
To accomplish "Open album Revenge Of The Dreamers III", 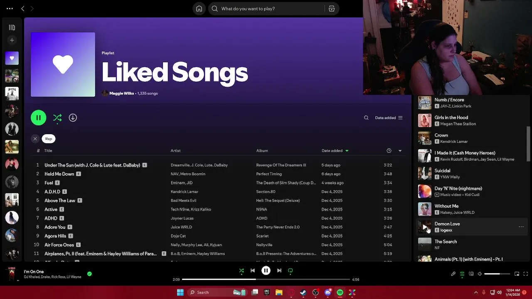I will click(281, 165).
